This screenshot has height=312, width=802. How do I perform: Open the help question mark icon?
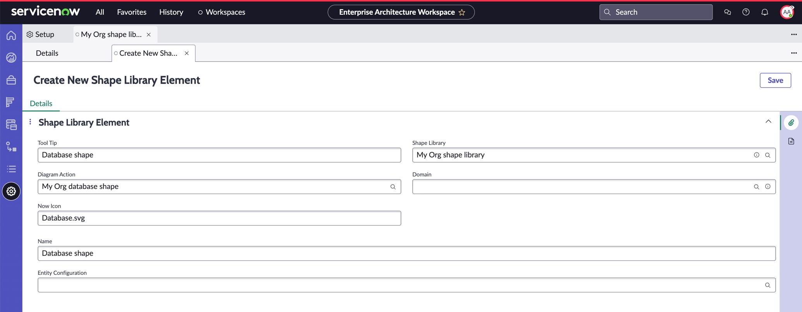[746, 12]
